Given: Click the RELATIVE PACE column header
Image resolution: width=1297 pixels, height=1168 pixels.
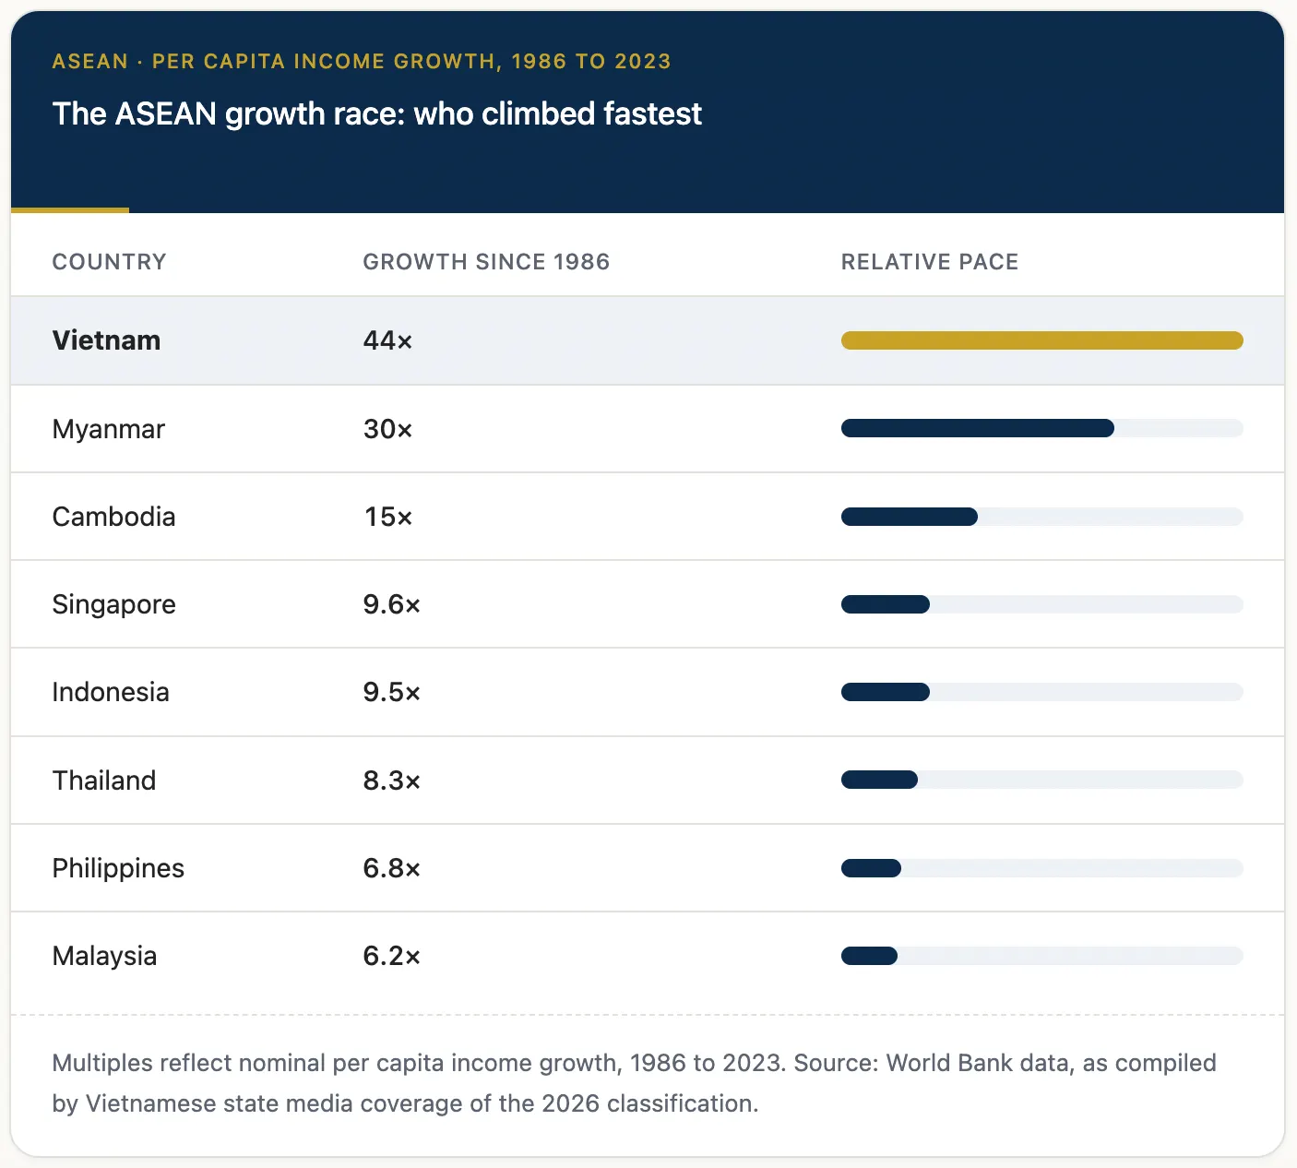Looking at the screenshot, I should (x=930, y=262).
